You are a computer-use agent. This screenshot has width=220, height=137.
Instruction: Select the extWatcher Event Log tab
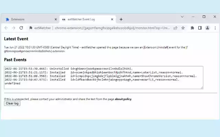coord(88,19)
